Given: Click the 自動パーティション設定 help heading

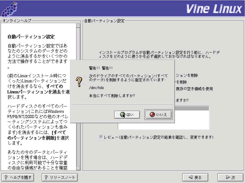Looking at the screenshot, I should pyautogui.click(x=31, y=37).
